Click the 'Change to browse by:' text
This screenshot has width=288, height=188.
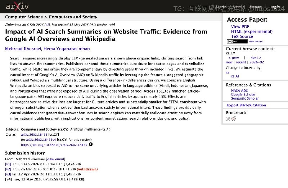tap(244, 68)
